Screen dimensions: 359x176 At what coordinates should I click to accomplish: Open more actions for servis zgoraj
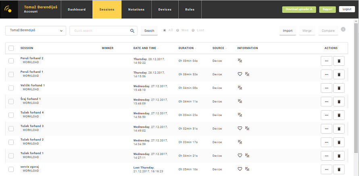tap(326, 170)
